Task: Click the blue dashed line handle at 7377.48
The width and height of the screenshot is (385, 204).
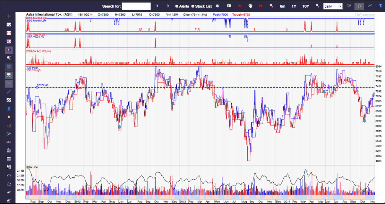Action: (37, 87)
